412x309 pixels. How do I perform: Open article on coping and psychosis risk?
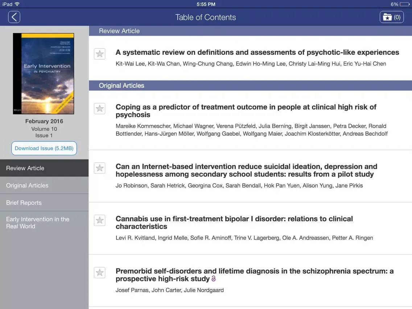point(246,111)
